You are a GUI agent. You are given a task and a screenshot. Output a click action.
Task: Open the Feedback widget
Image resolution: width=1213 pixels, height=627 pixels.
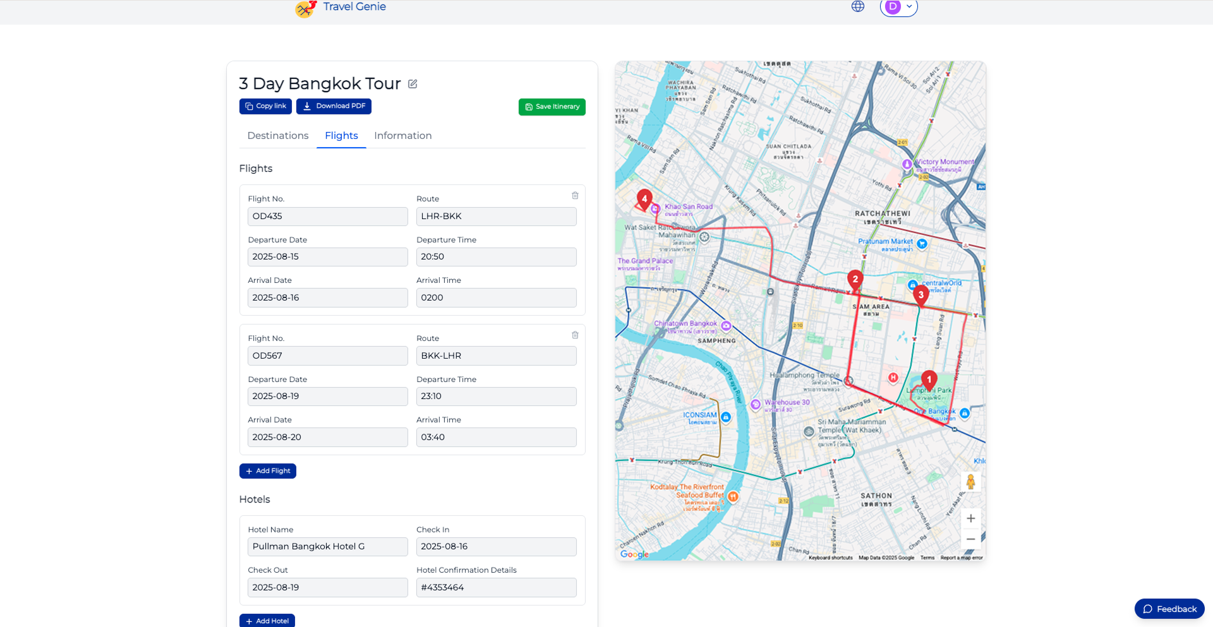1169,609
